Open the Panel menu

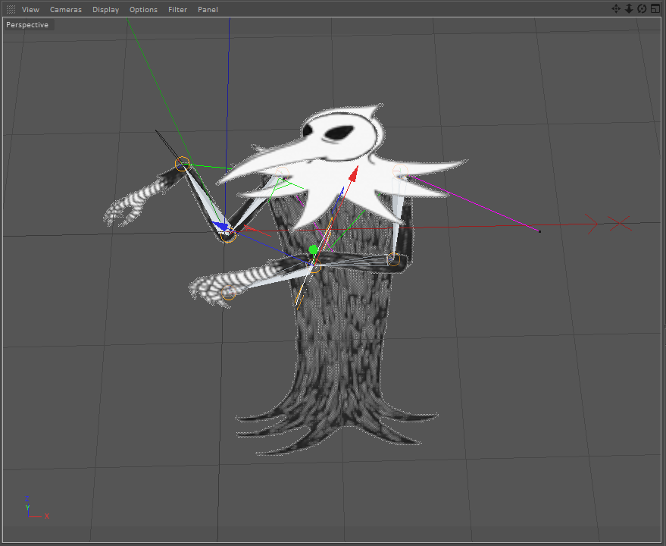208,9
